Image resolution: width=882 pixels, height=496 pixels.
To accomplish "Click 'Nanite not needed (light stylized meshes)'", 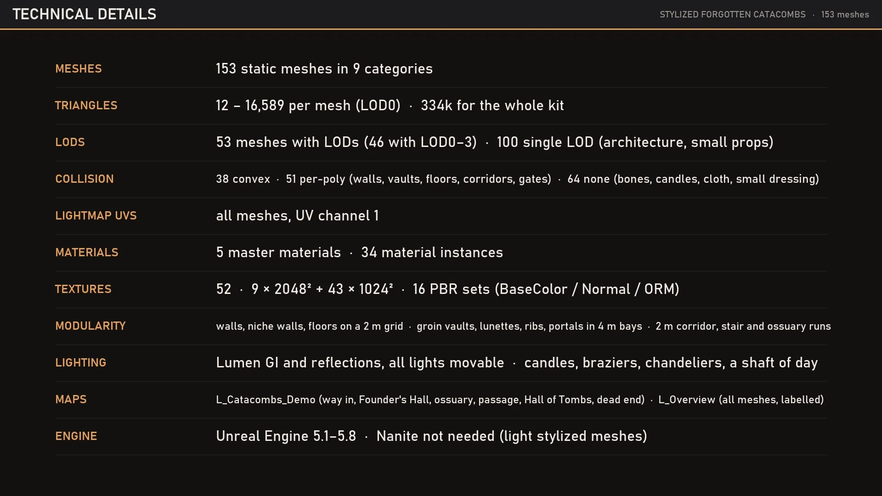I will coord(512,436).
